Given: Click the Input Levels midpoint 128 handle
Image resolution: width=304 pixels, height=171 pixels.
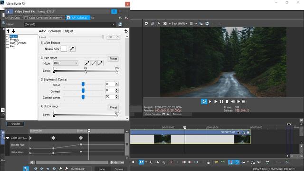Looking at the screenshot, I should tap(85, 72).
